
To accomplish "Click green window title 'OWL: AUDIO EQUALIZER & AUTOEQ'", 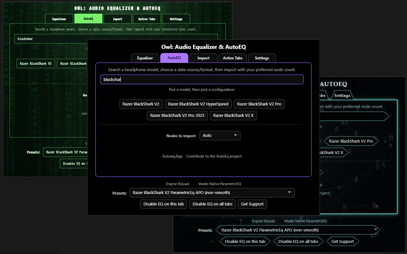I will point(118,8).
